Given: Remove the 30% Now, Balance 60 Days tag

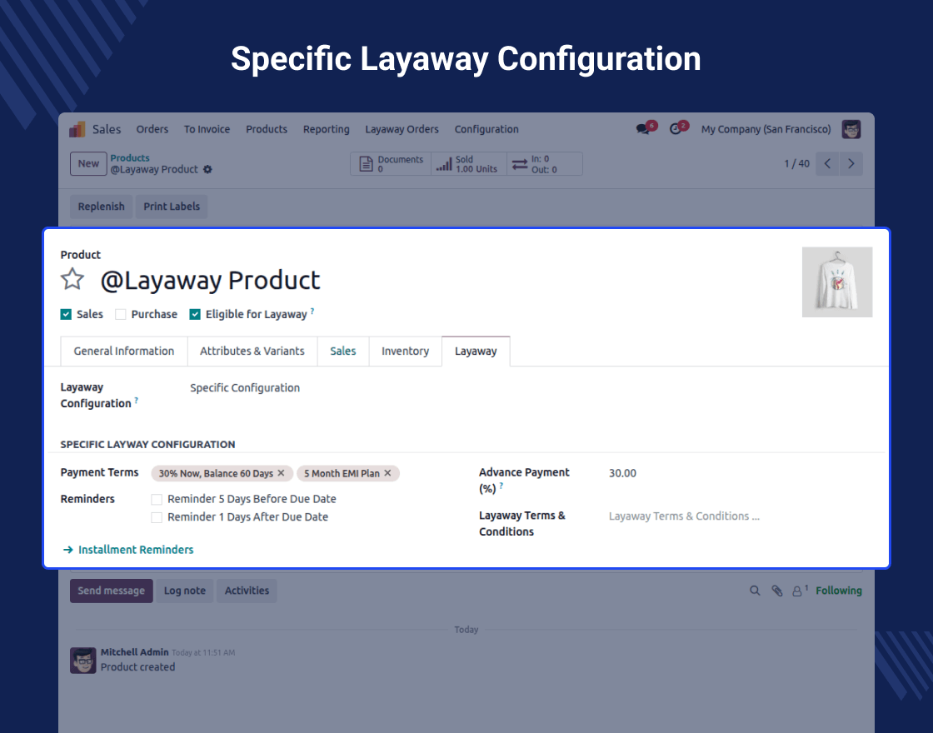Looking at the screenshot, I should point(282,473).
